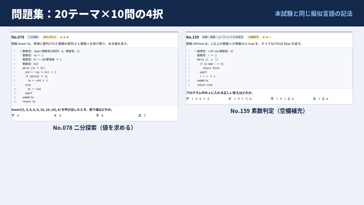Choose answer イ 5 for No.078
Viewport: 364px width, 205px height.
point(57,116)
